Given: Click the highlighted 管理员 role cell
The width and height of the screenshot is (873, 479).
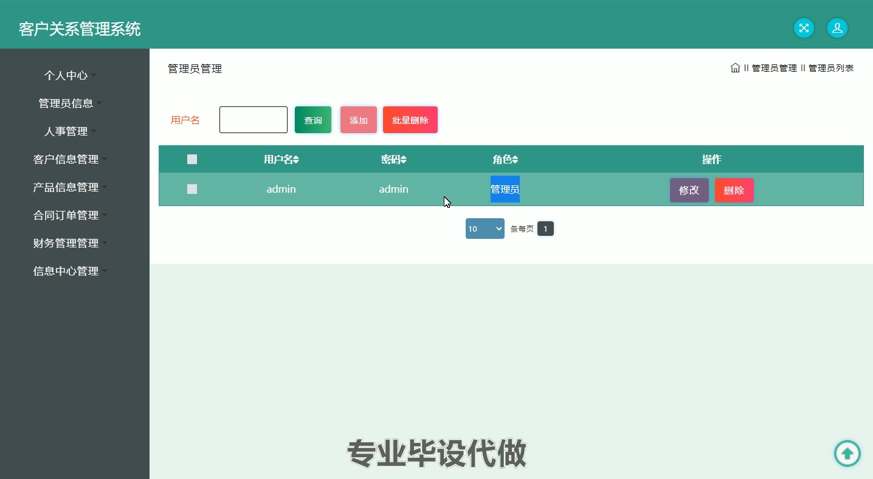Looking at the screenshot, I should click(x=505, y=189).
